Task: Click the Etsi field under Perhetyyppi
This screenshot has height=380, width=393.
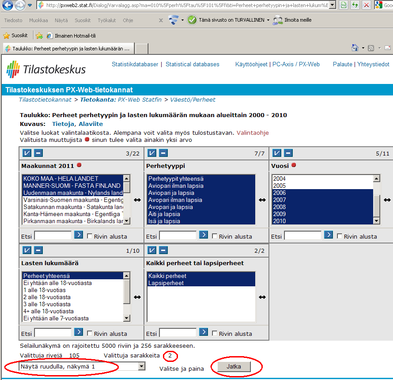Action: coord(178,236)
